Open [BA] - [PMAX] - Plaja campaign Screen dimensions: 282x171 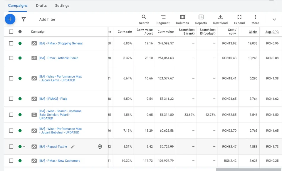pos(53,99)
